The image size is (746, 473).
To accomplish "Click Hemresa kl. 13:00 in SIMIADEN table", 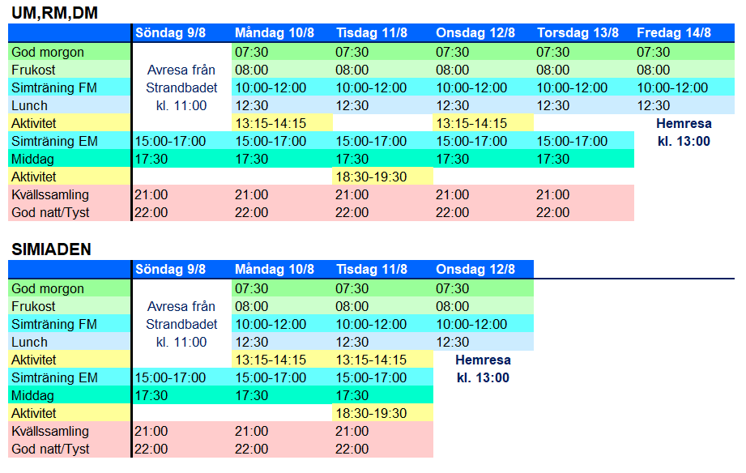I will tap(483, 369).
